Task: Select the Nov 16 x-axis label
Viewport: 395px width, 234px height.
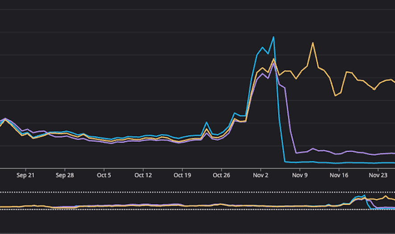Action: pyautogui.click(x=339, y=176)
